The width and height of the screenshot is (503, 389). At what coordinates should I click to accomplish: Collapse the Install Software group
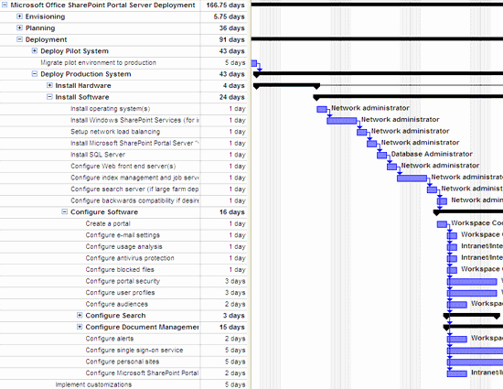click(49, 97)
